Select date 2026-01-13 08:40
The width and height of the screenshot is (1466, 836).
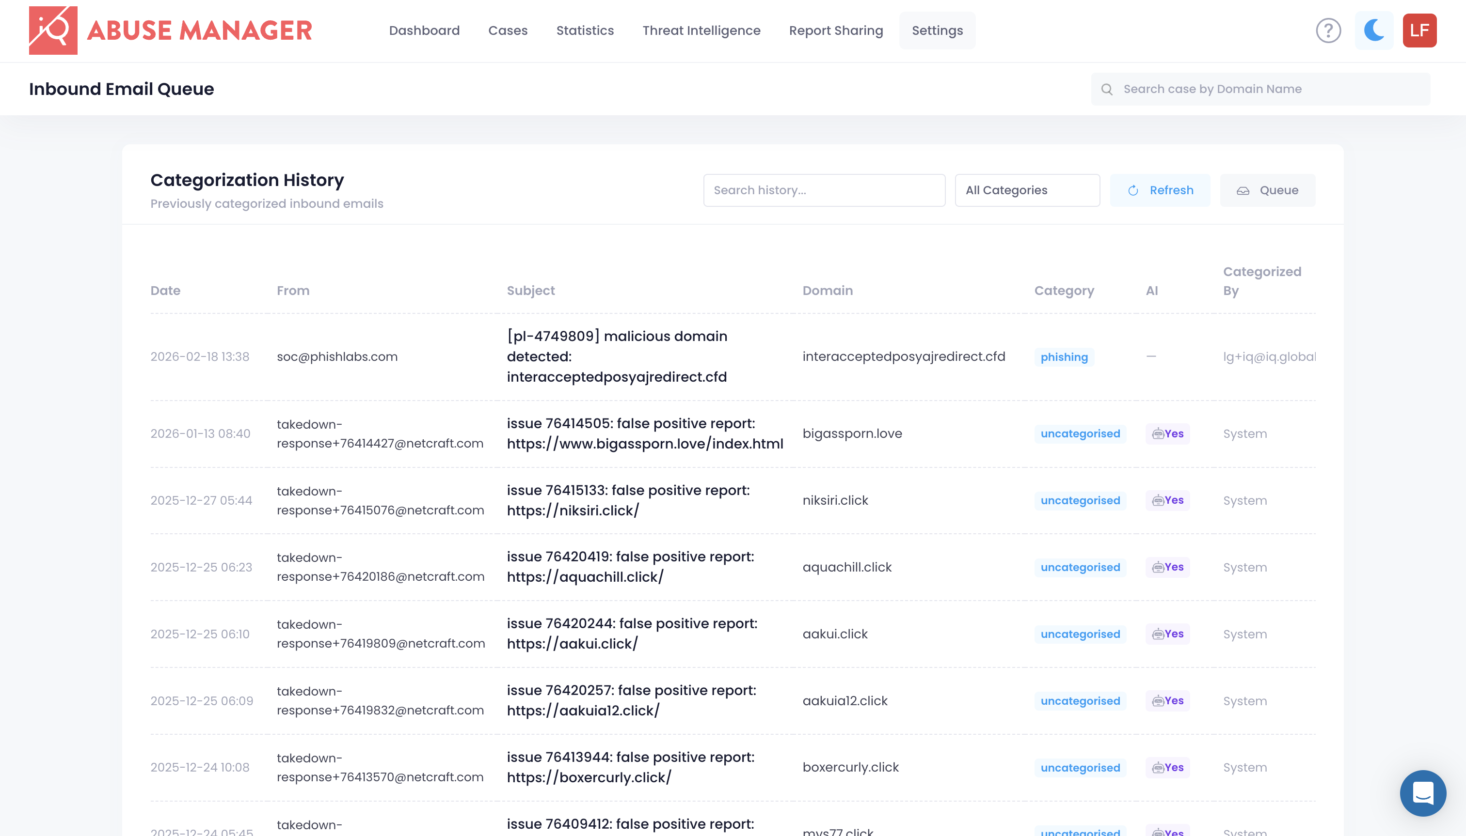coord(201,433)
